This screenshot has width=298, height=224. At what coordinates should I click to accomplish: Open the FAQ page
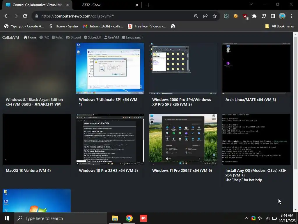[44, 37]
